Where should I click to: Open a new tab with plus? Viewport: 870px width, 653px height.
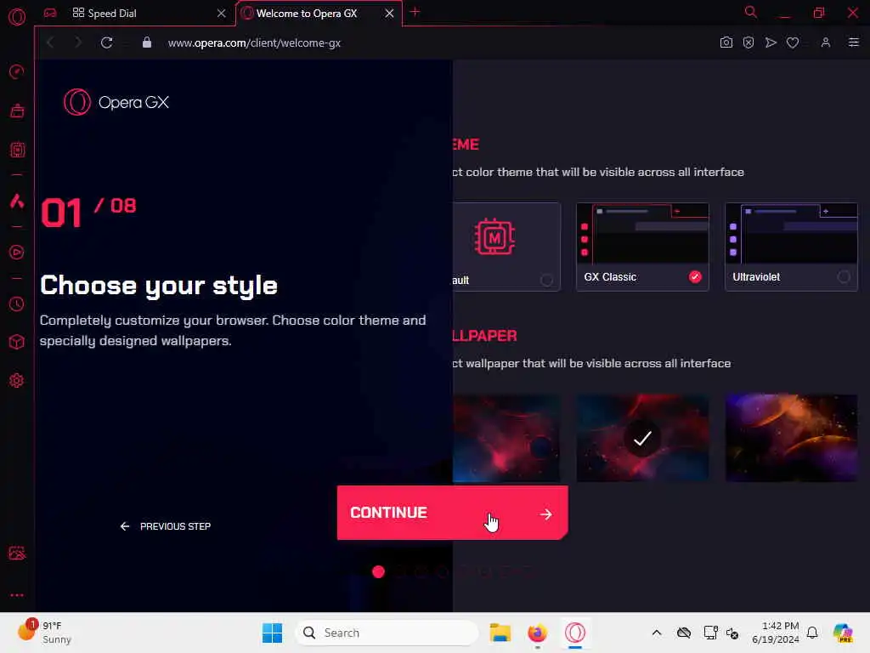click(415, 12)
